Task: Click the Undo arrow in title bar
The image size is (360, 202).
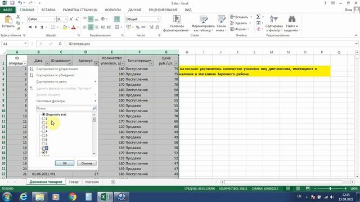Action: click(x=20, y=3)
